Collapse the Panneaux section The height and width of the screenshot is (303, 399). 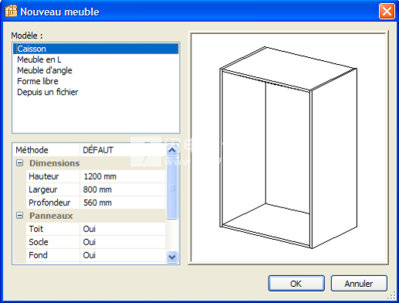coord(20,215)
